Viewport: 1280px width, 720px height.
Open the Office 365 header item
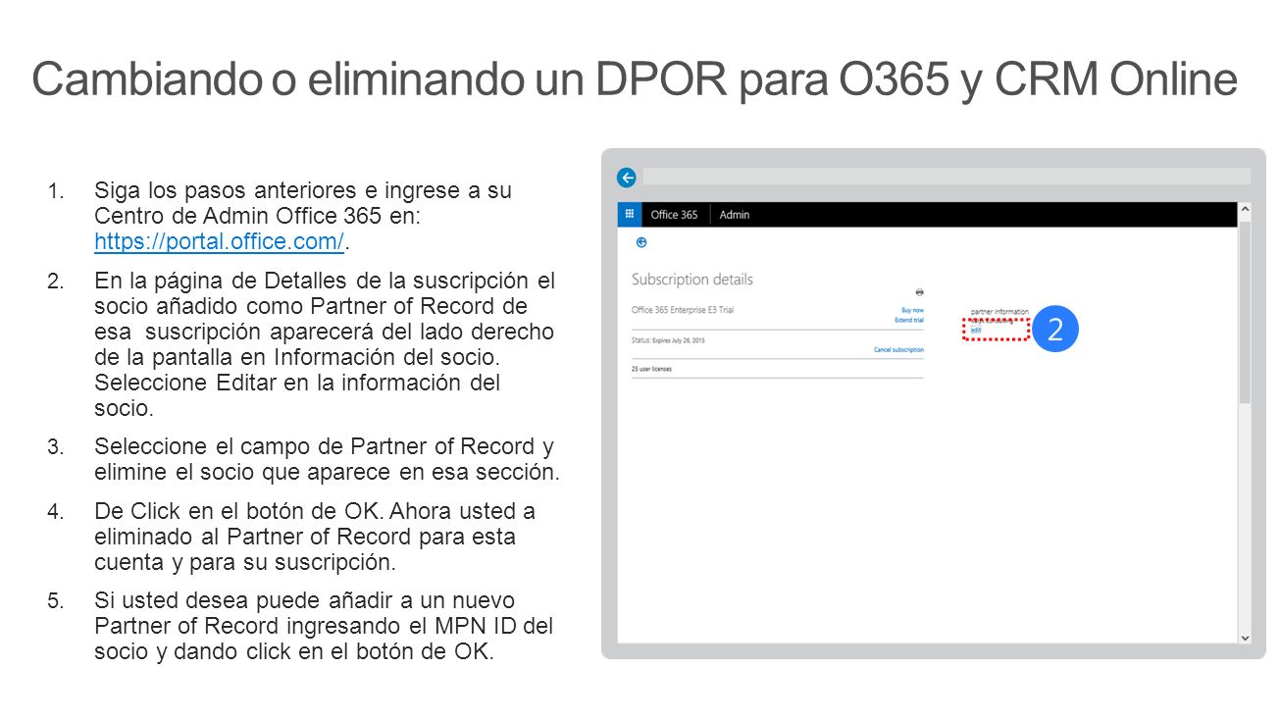pyautogui.click(x=674, y=215)
